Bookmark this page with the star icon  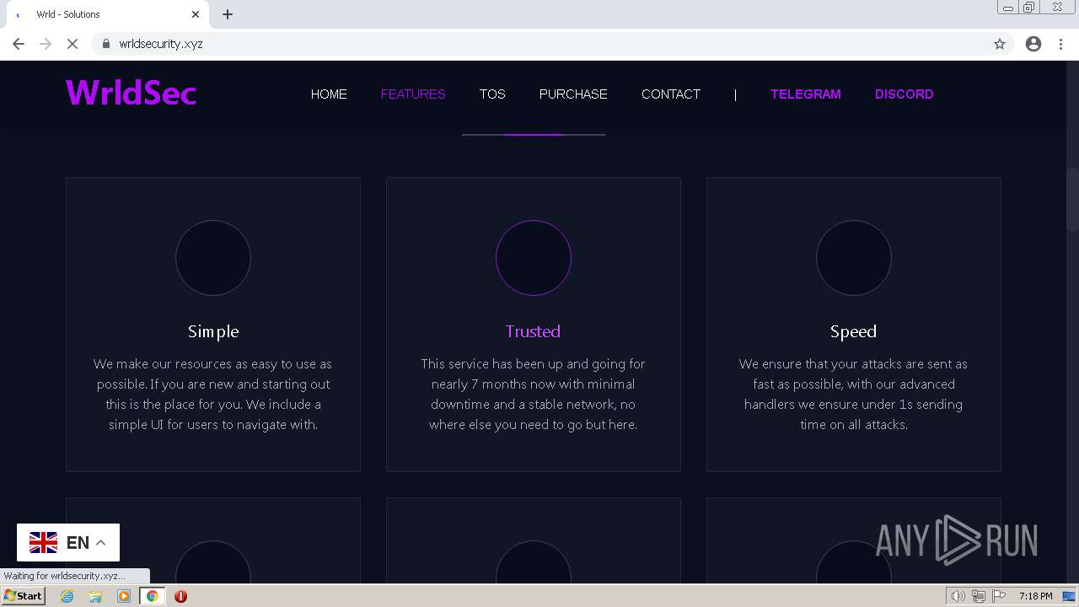point(1000,44)
